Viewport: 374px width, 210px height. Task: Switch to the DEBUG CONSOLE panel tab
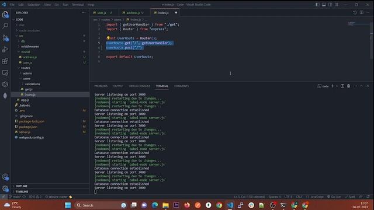pos(140,86)
